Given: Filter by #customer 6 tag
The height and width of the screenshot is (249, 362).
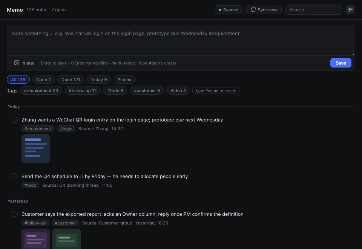Looking at the screenshot, I should tap(147, 91).
